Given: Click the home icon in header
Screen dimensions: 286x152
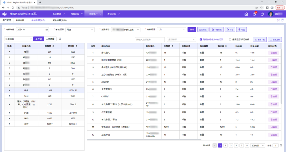Looking at the screenshot, I should [x=246, y=14].
